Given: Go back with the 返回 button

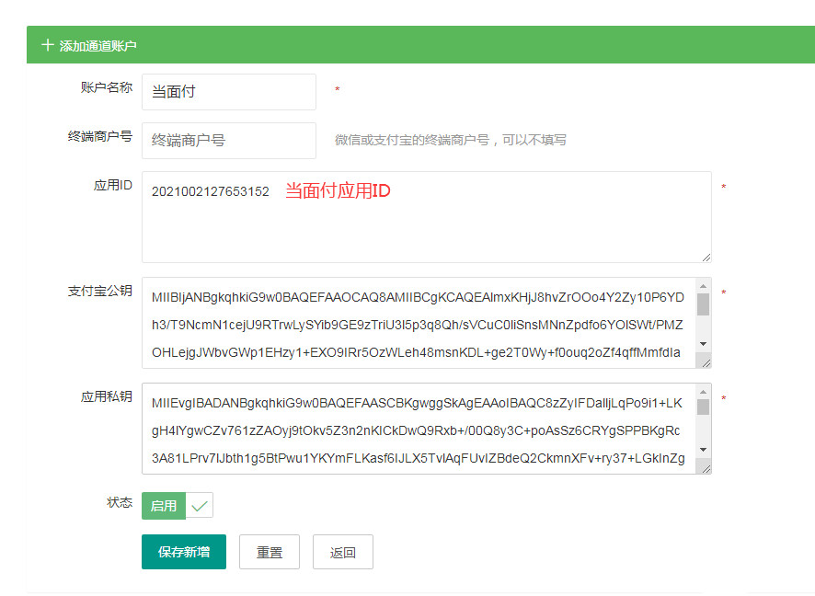Looking at the screenshot, I should 342,552.
